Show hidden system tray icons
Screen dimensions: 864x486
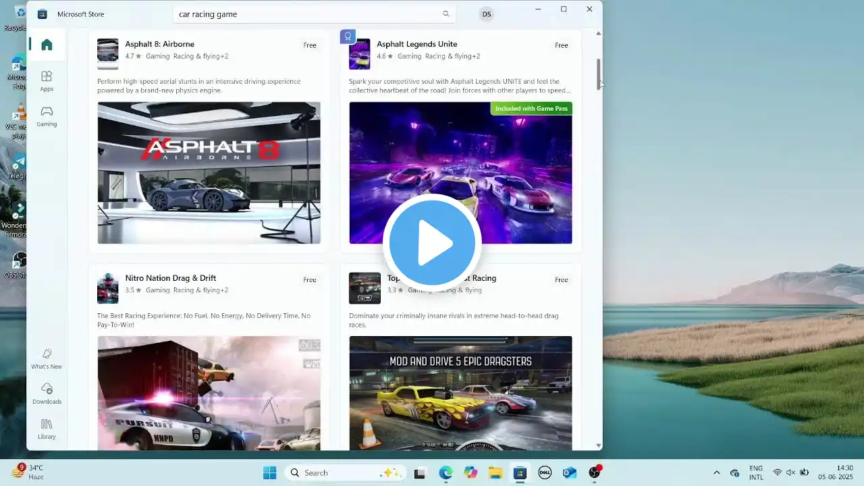point(717,473)
